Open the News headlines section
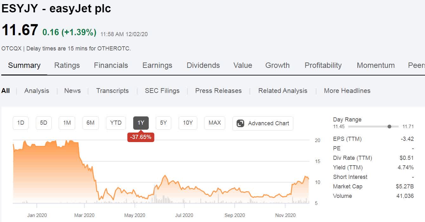 pyautogui.click(x=72, y=91)
